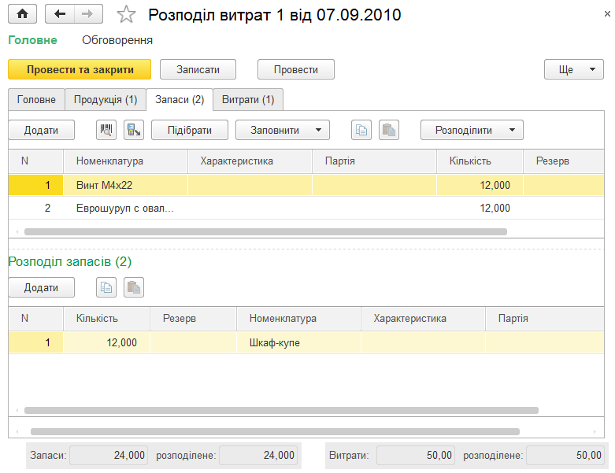This screenshot has width=615, height=473.
Task: Select the Шкаф-купе cell
Action: tap(298, 342)
